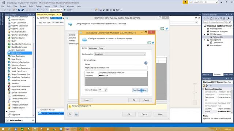Select REST Source in SSIS Toolbox
234x131 pixels.
(x=20, y=53)
